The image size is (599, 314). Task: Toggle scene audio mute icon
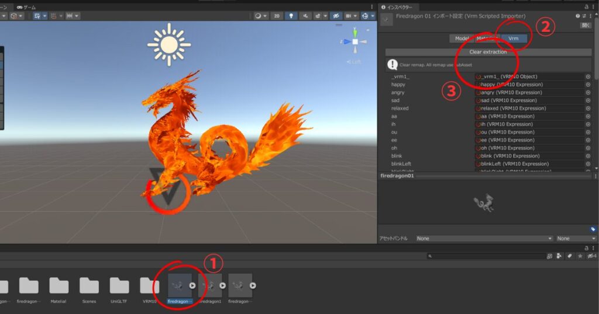coord(305,16)
